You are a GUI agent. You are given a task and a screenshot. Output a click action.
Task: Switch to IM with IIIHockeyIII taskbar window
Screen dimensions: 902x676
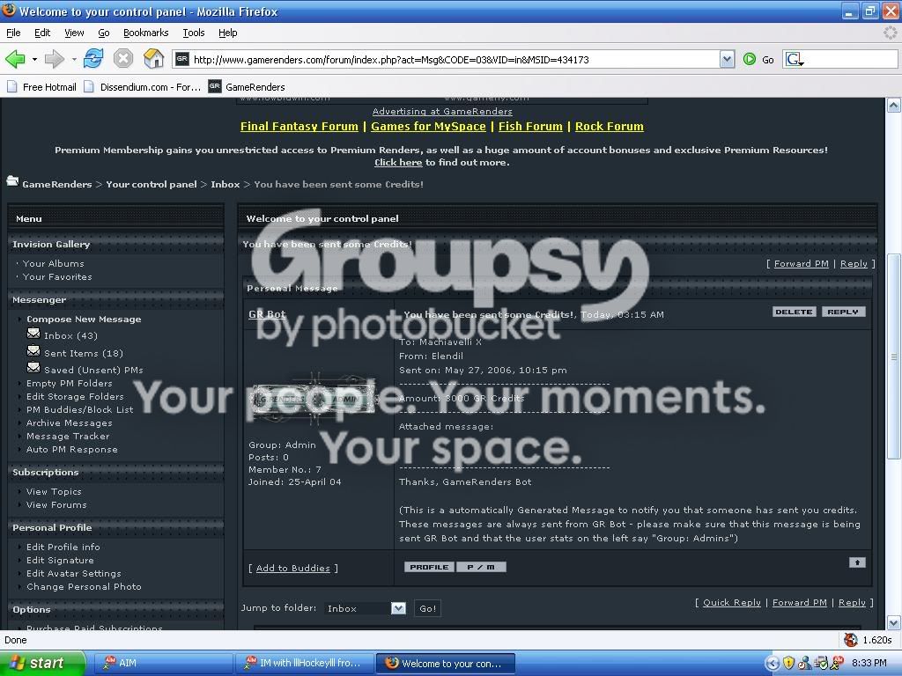pyautogui.click(x=304, y=663)
